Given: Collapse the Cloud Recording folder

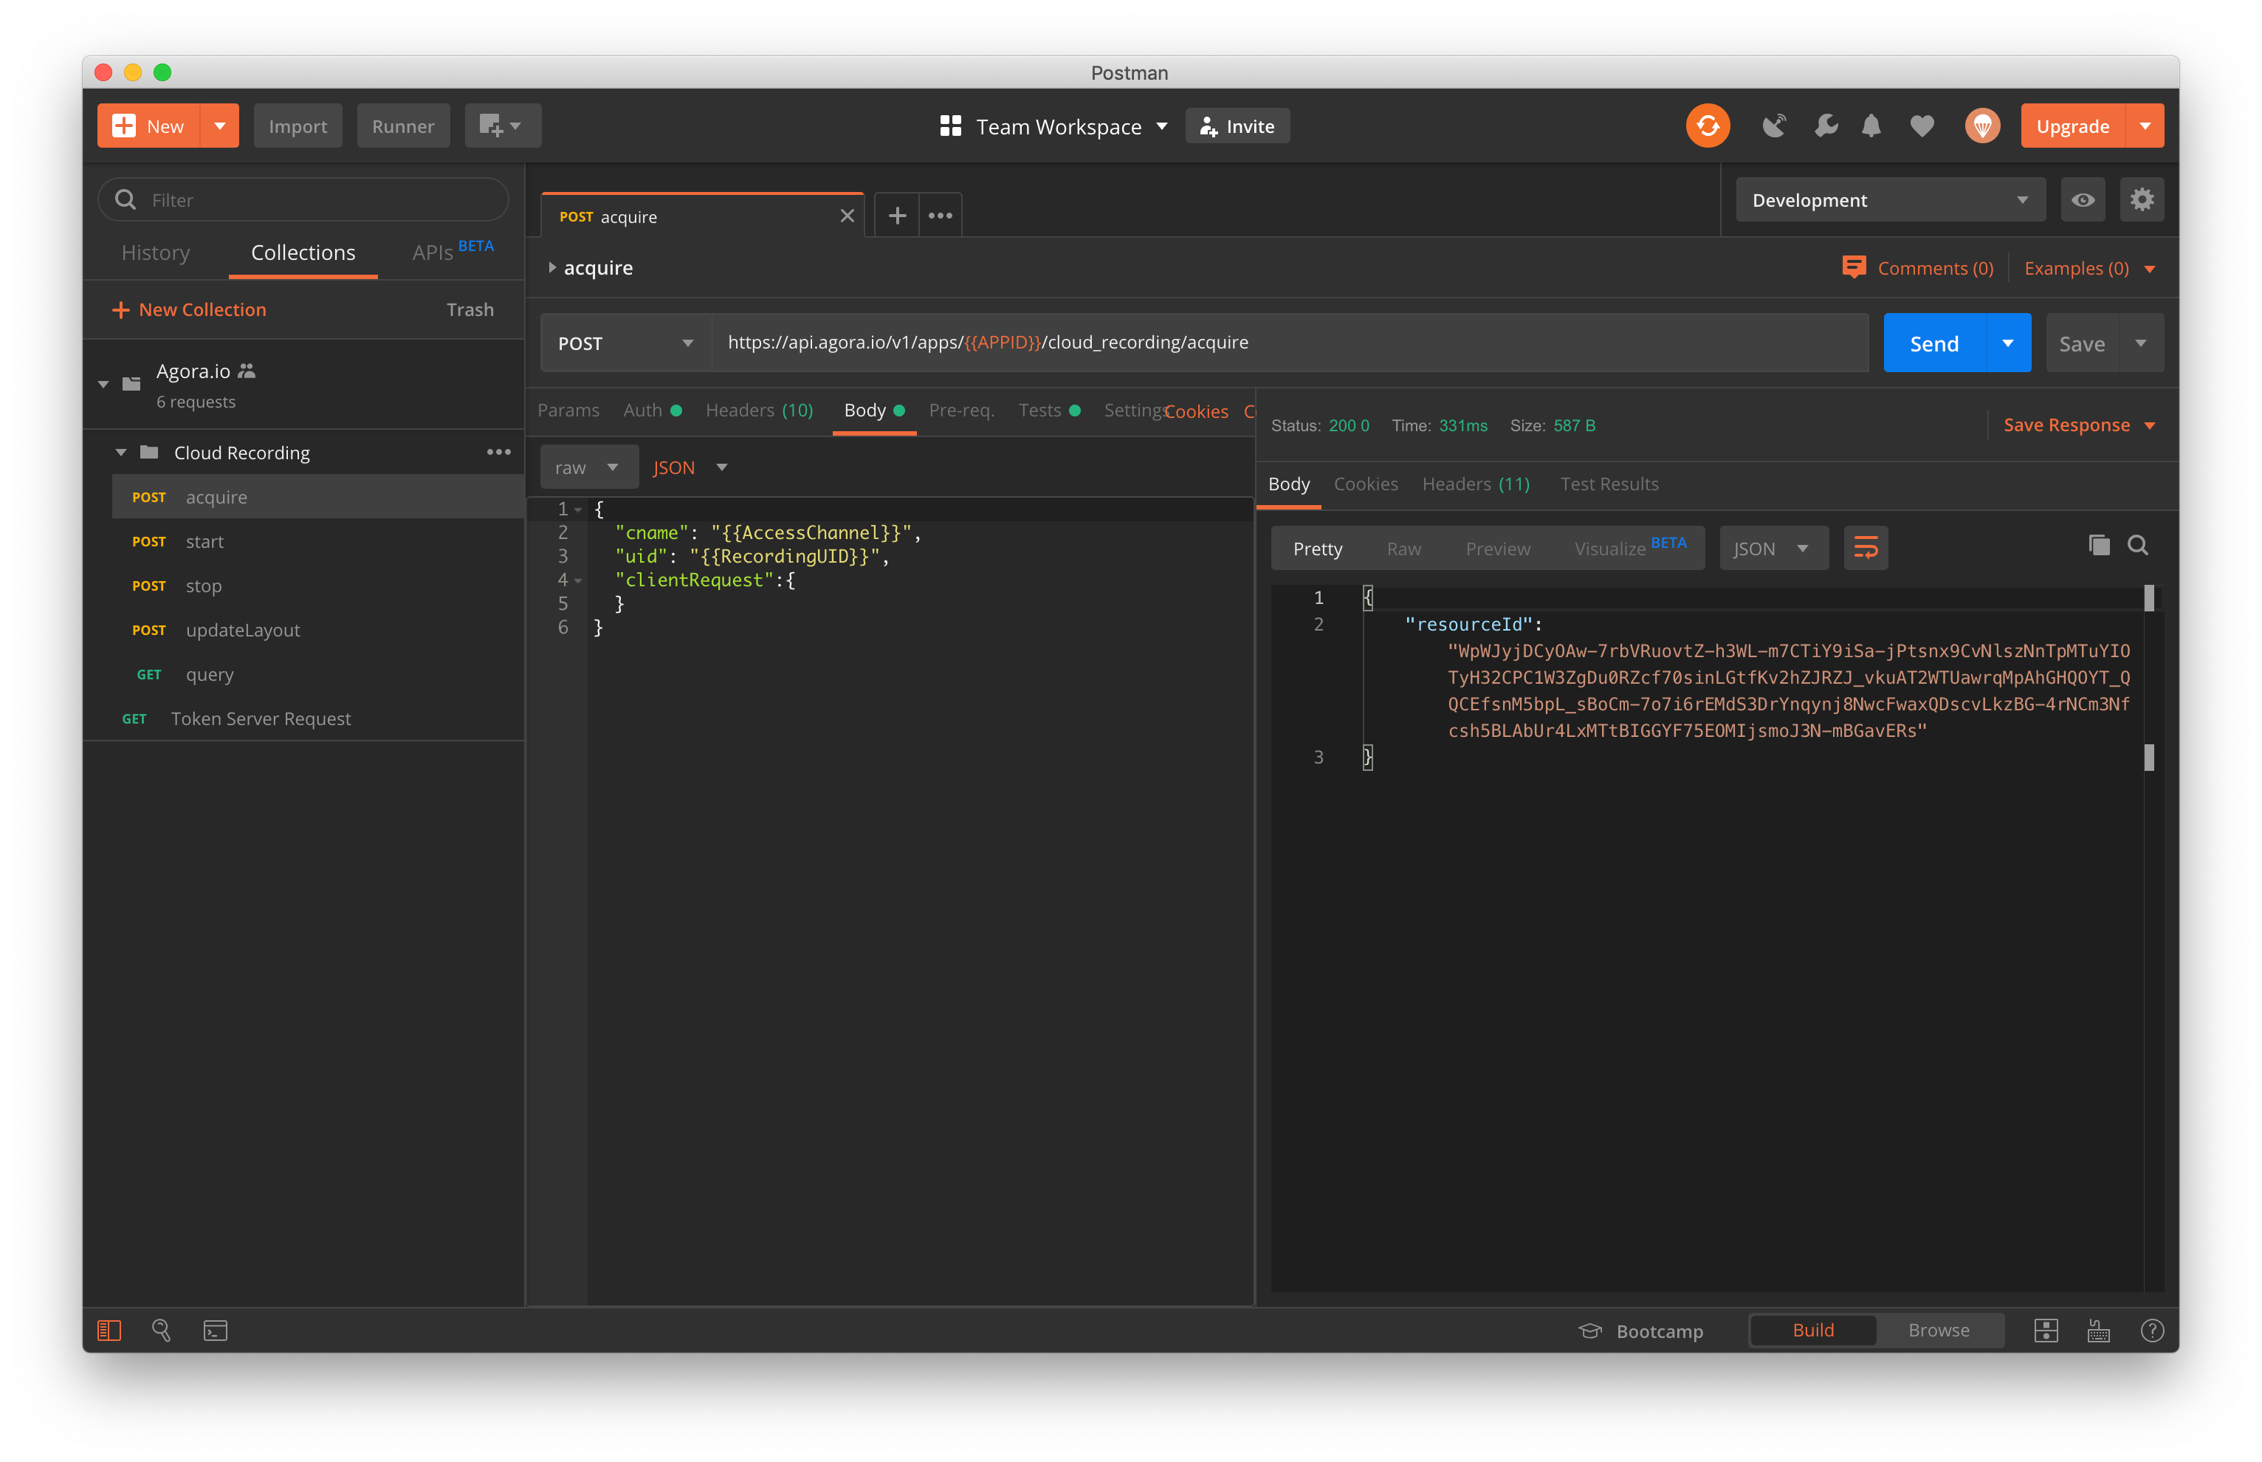Looking at the screenshot, I should click(x=120, y=452).
